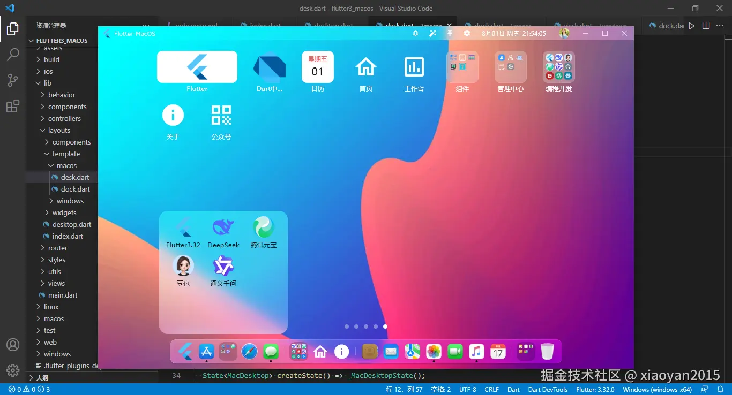Select the first page indicator dot

point(347,326)
